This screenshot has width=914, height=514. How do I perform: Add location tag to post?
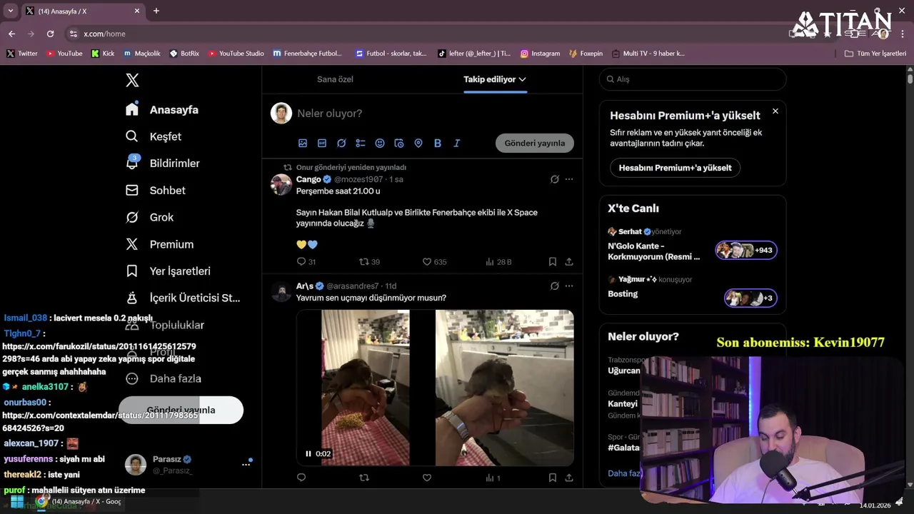[418, 143]
